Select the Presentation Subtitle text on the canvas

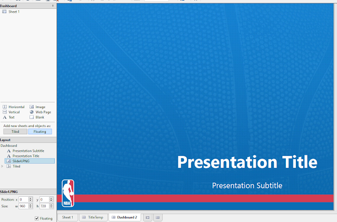click(247, 186)
